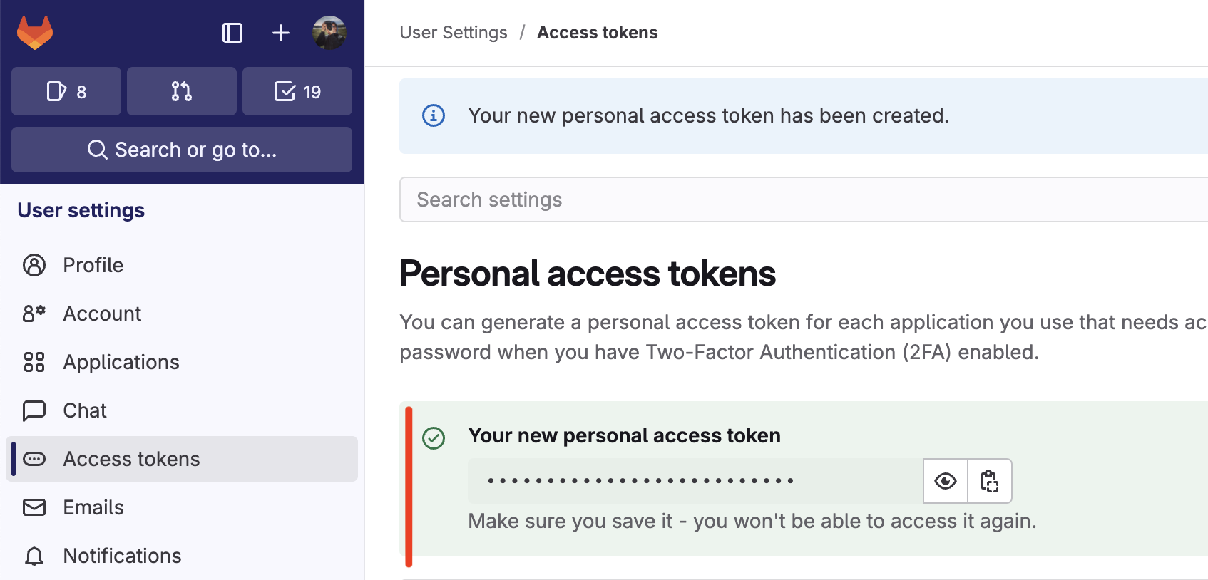Image resolution: width=1208 pixels, height=580 pixels.
Task: Click the GitLab fox logo
Action: point(35,33)
